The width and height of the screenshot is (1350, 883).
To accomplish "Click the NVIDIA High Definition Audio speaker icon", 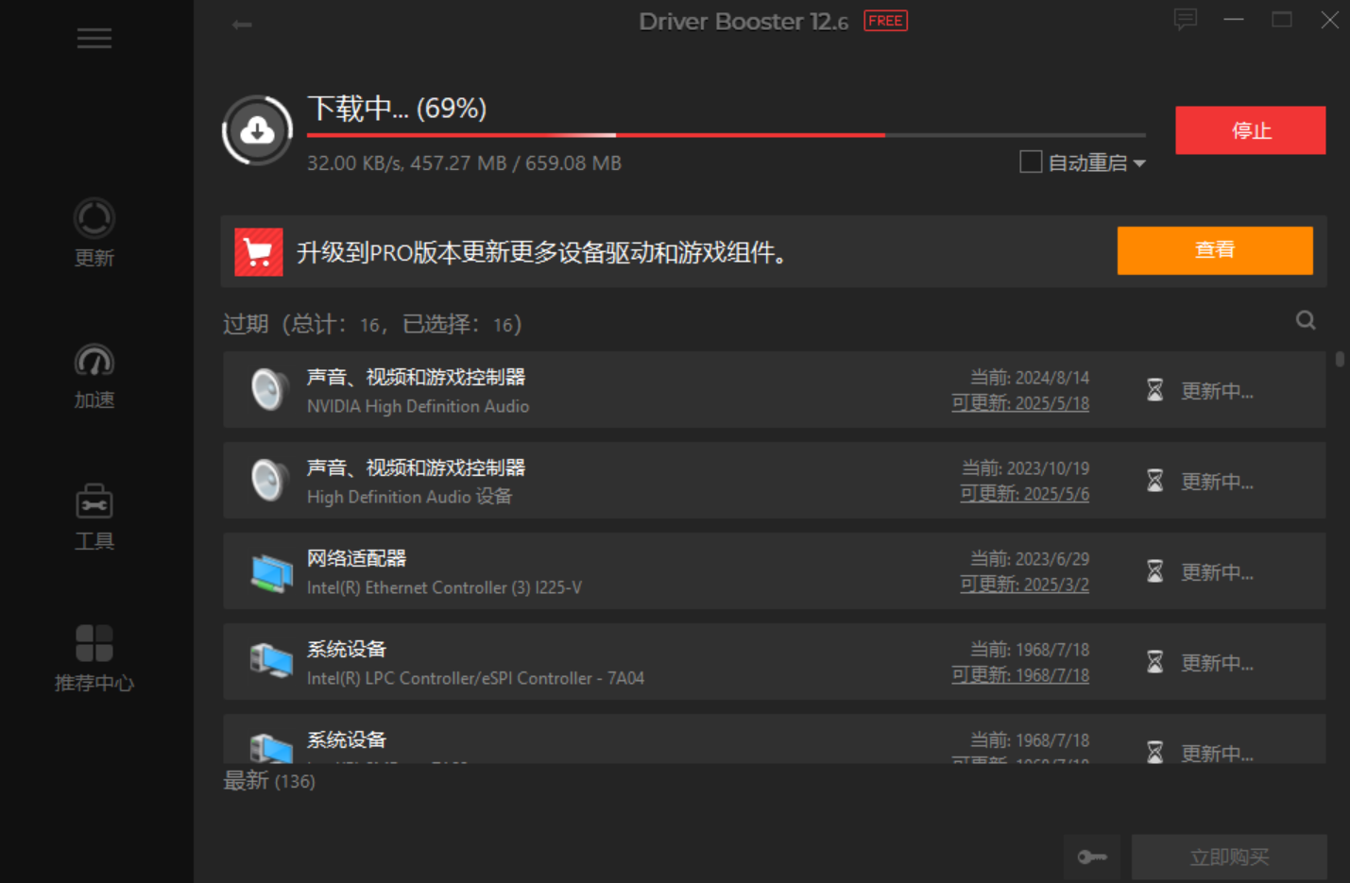I will [269, 390].
